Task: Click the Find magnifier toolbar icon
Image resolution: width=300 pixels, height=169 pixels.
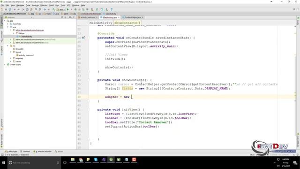Action: click(x=36, y=9)
